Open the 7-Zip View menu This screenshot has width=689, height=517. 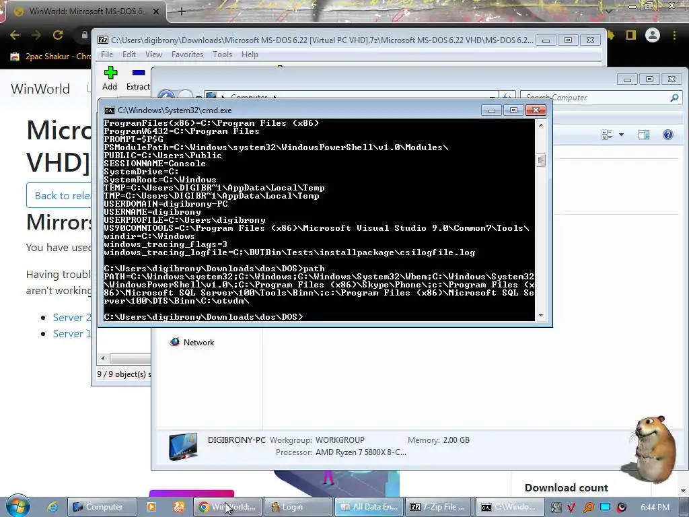(x=153, y=55)
